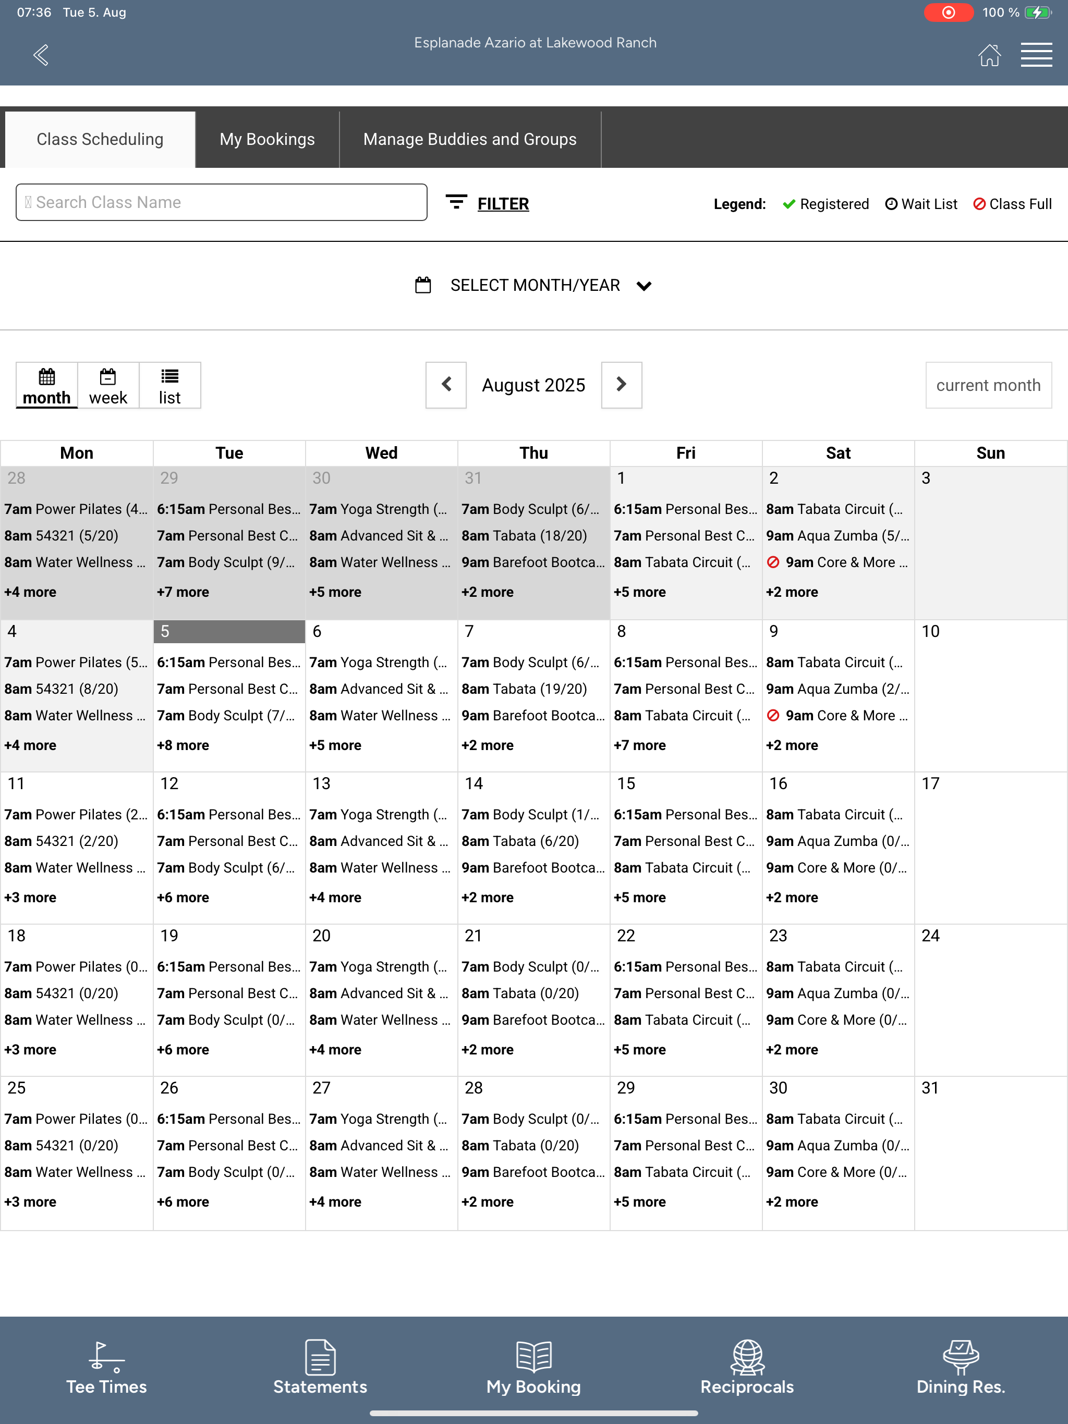Viewport: 1068px width, 1424px height.
Task: Open 7am Power Pilates on August 11
Action: (x=76, y=814)
